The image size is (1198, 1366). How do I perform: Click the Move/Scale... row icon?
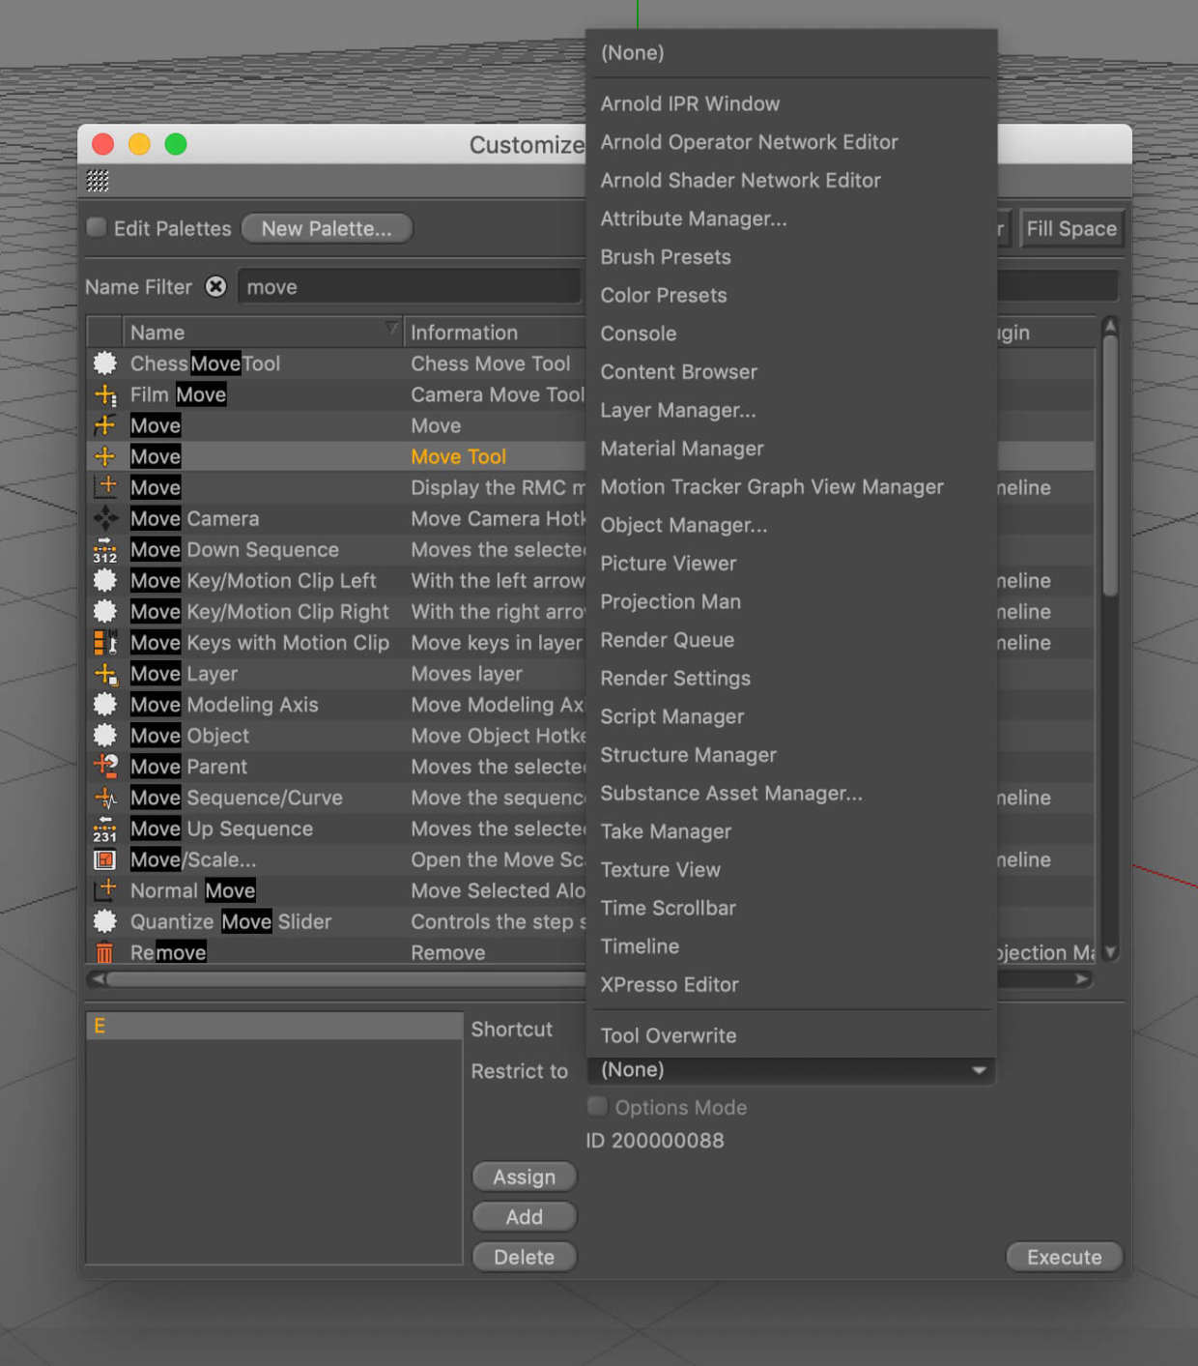point(104,859)
